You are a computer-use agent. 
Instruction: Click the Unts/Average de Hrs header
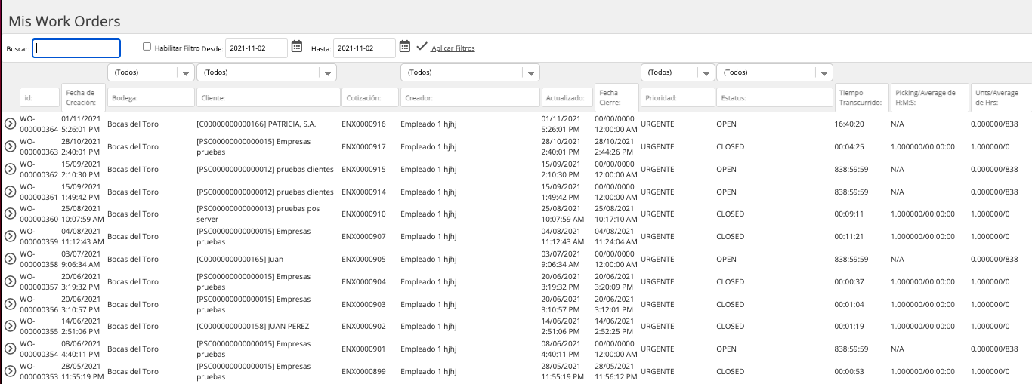(x=1002, y=97)
